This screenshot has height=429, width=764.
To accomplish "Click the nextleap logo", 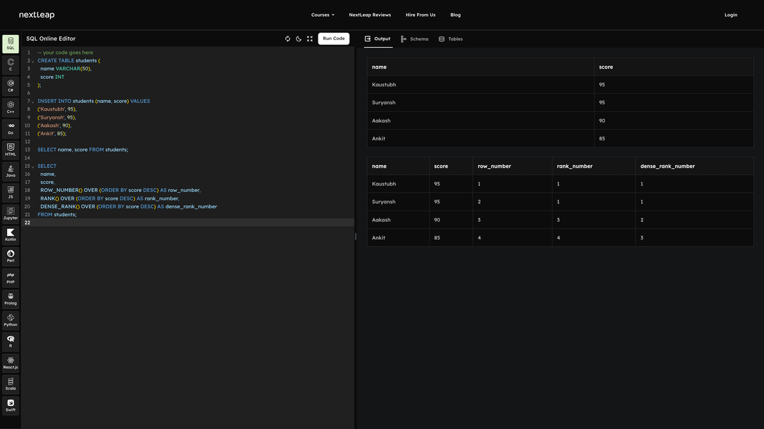I will [36, 15].
